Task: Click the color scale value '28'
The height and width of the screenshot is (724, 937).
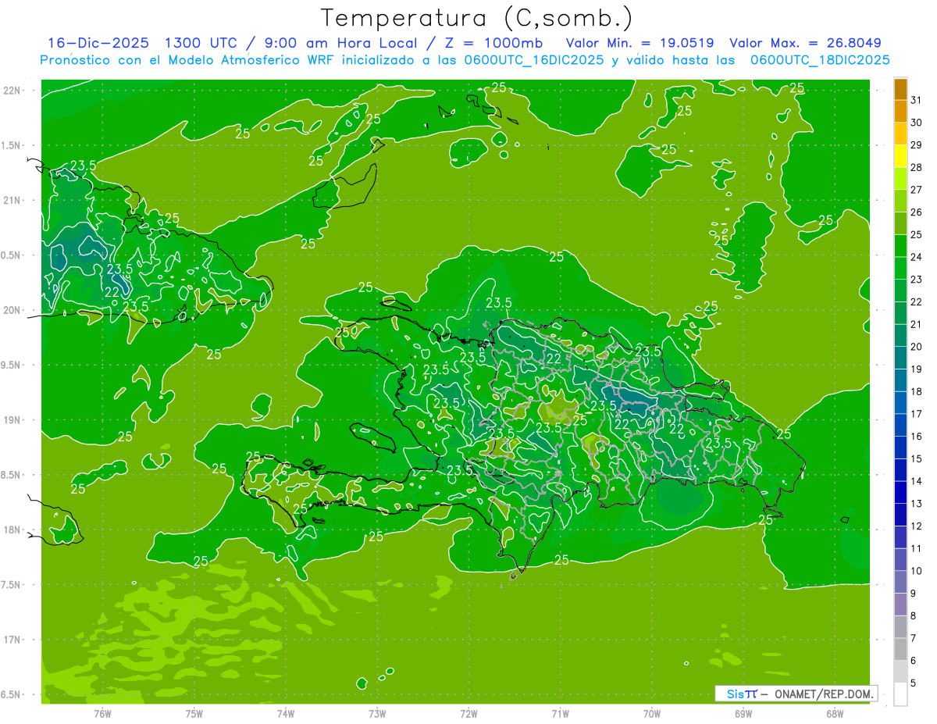Action: 917,167
